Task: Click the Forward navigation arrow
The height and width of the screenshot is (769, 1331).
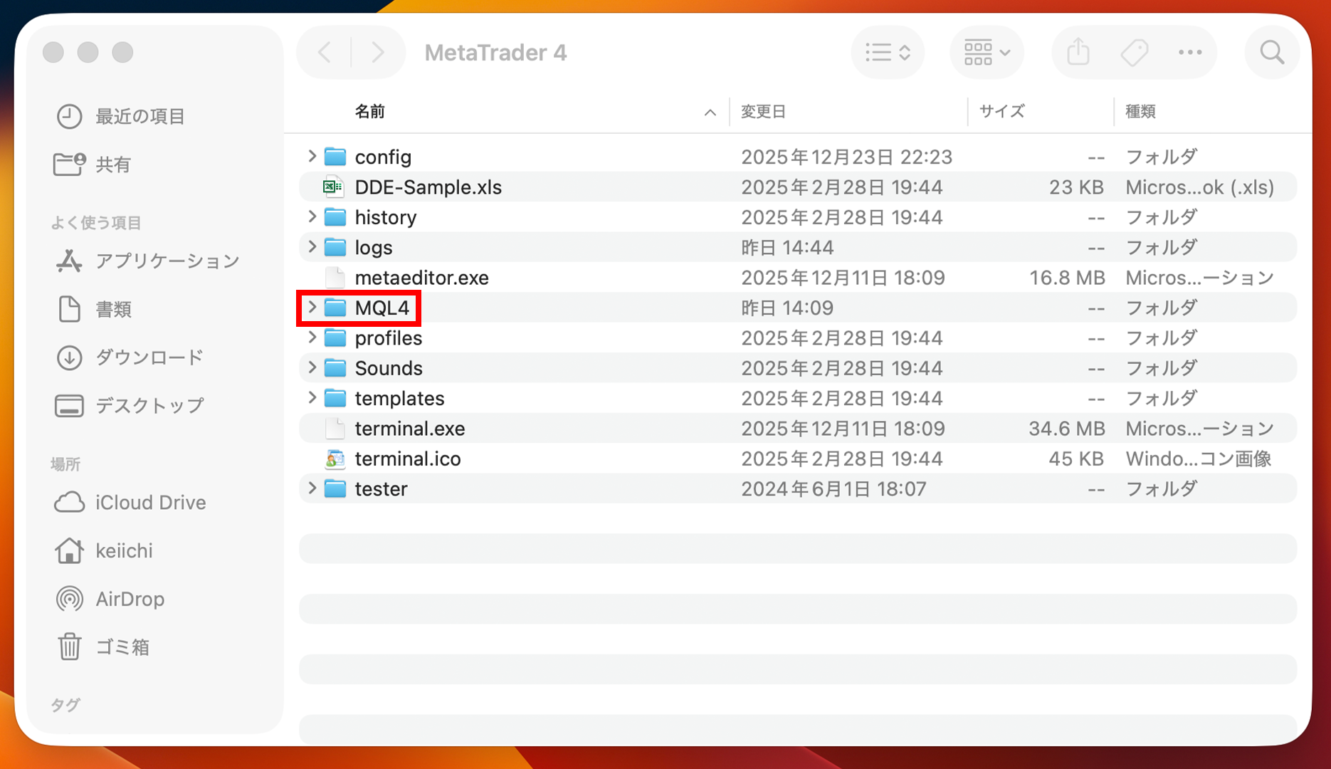Action: coord(378,52)
